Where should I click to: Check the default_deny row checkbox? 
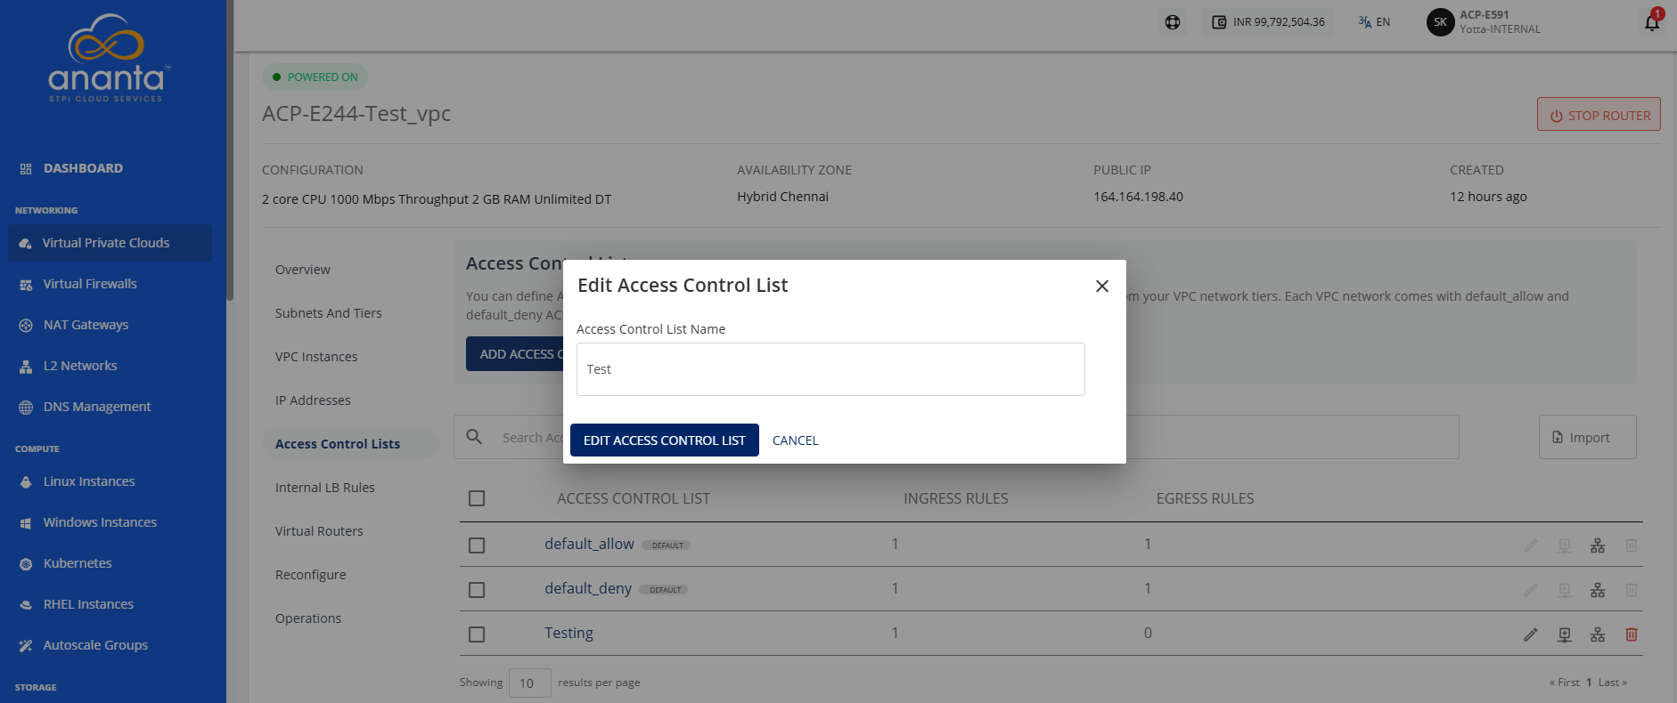[x=477, y=589]
